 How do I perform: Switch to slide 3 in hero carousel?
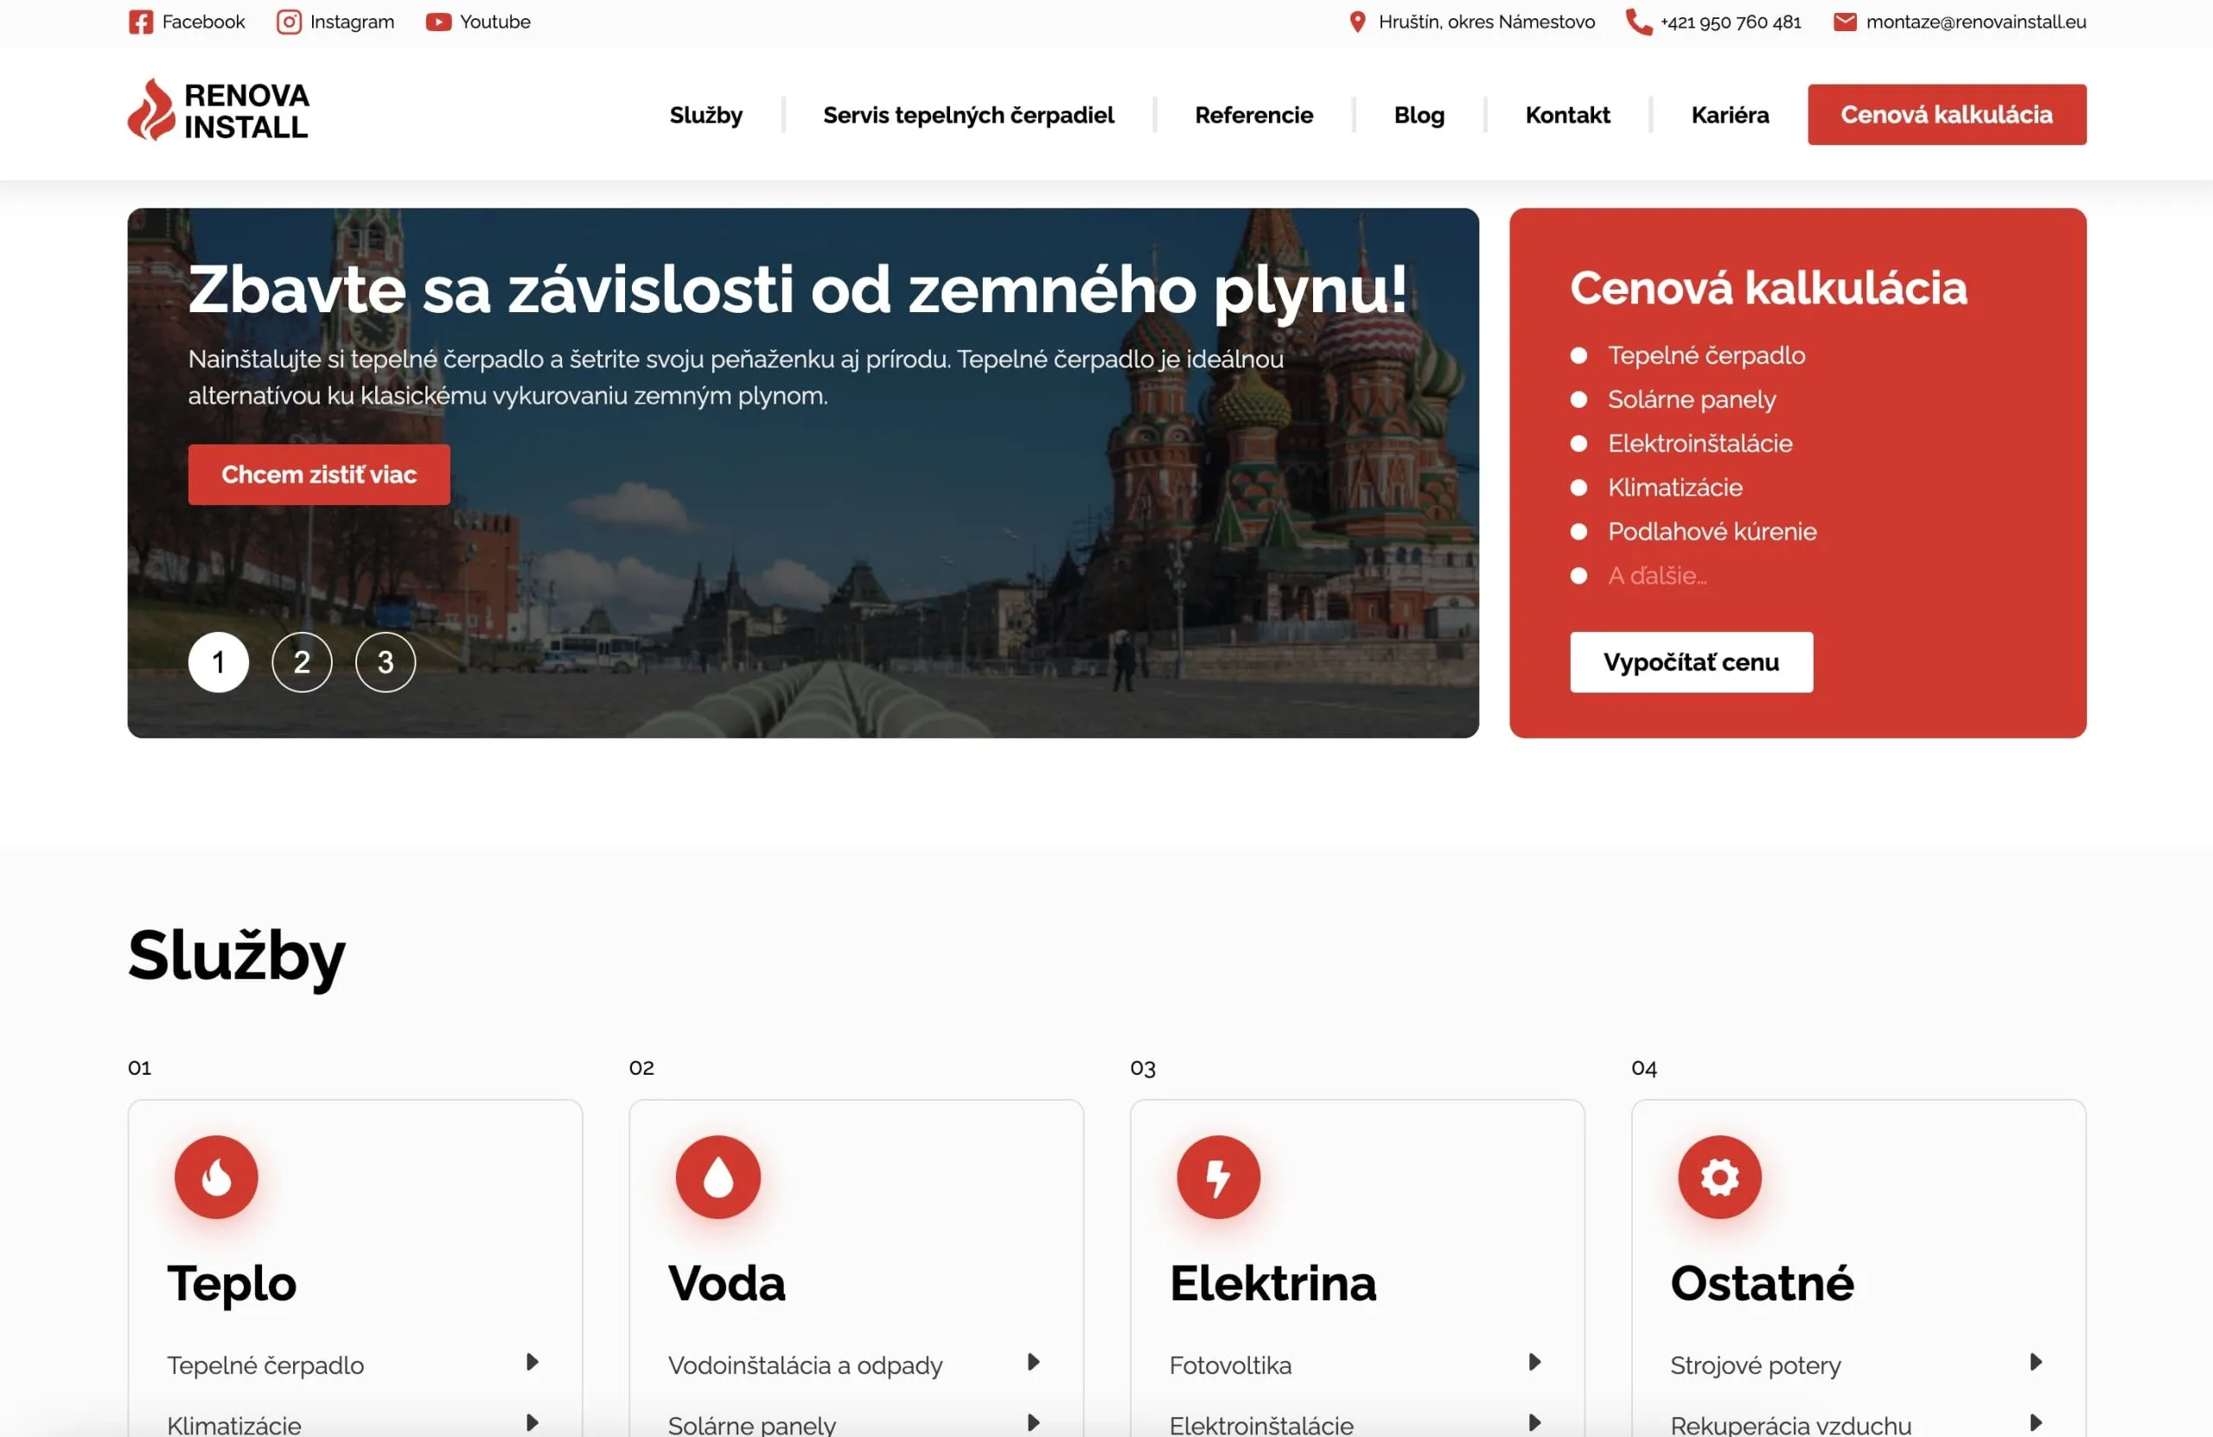386,662
